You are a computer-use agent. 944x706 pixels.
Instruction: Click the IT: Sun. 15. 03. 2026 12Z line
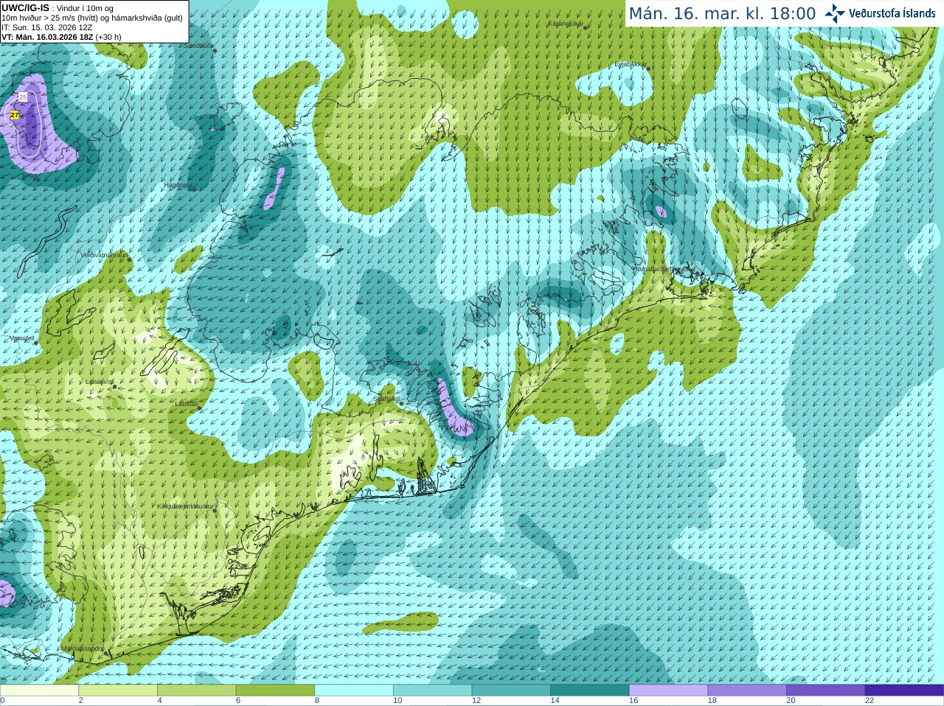(x=47, y=27)
